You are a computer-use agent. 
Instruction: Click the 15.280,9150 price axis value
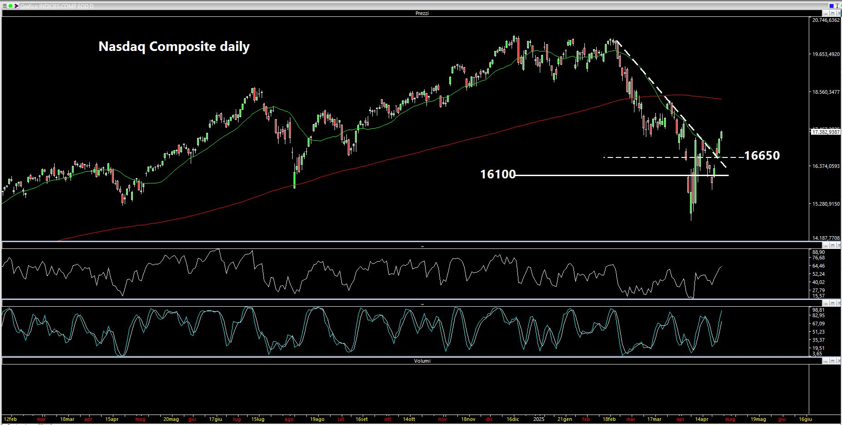pos(826,204)
